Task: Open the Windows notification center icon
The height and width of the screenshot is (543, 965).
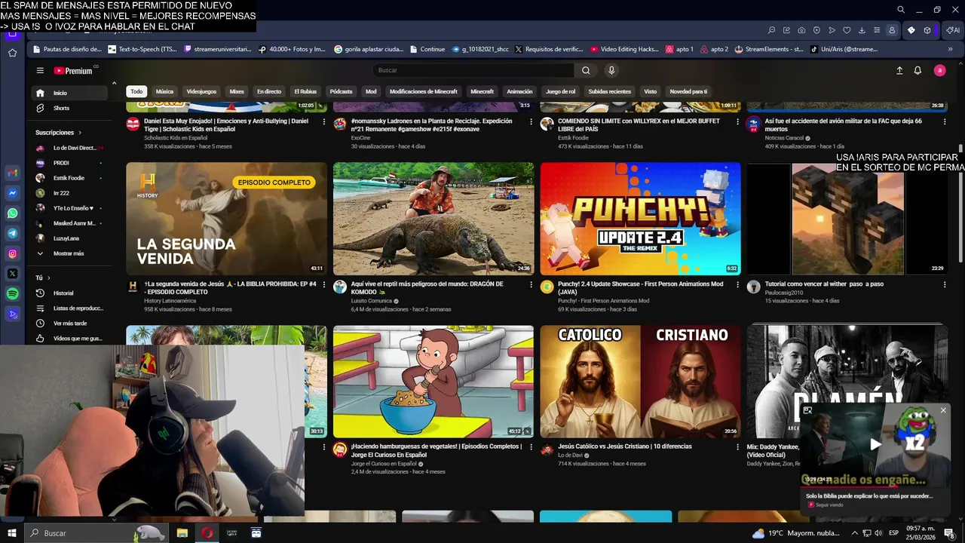Action: [x=949, y=533]
